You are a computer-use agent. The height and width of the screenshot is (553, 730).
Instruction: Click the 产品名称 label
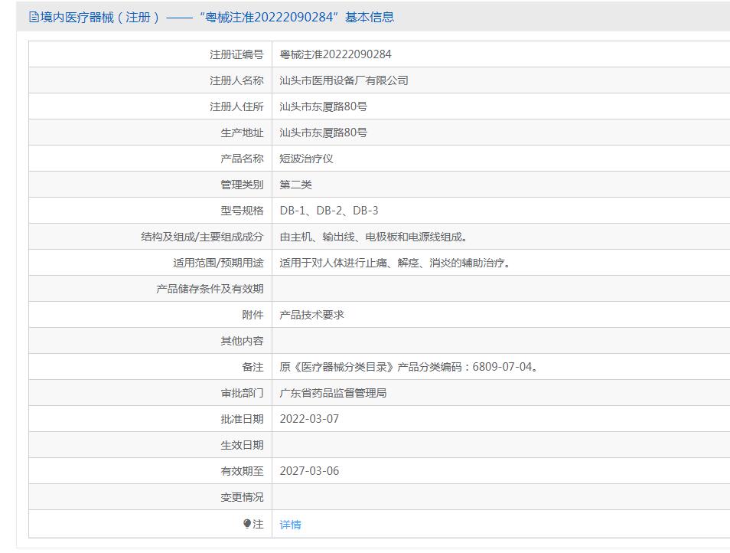click(242, 159)
